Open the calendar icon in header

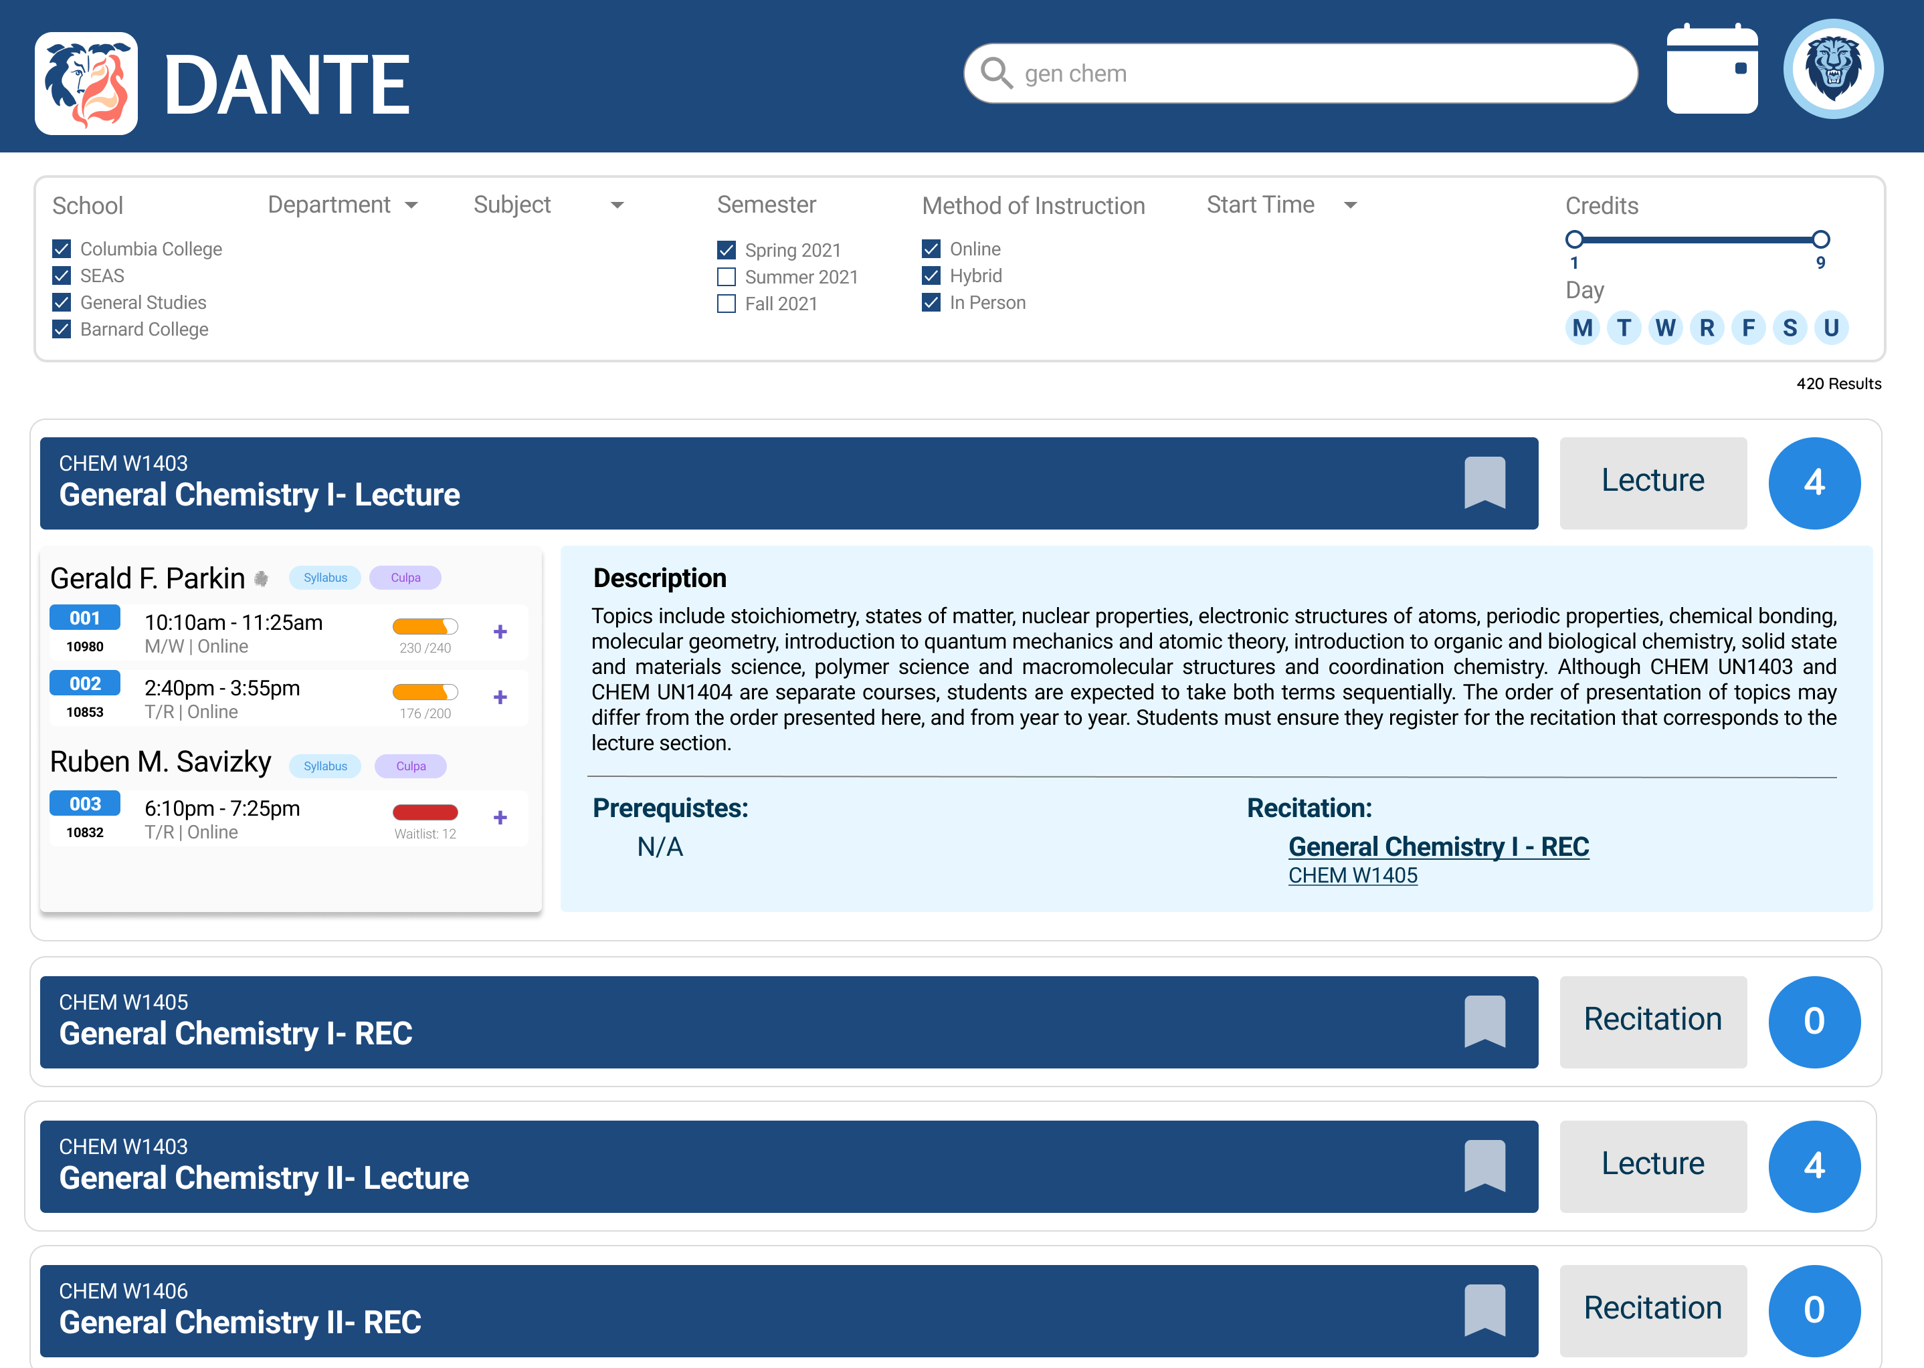[x=1712, y=70]
